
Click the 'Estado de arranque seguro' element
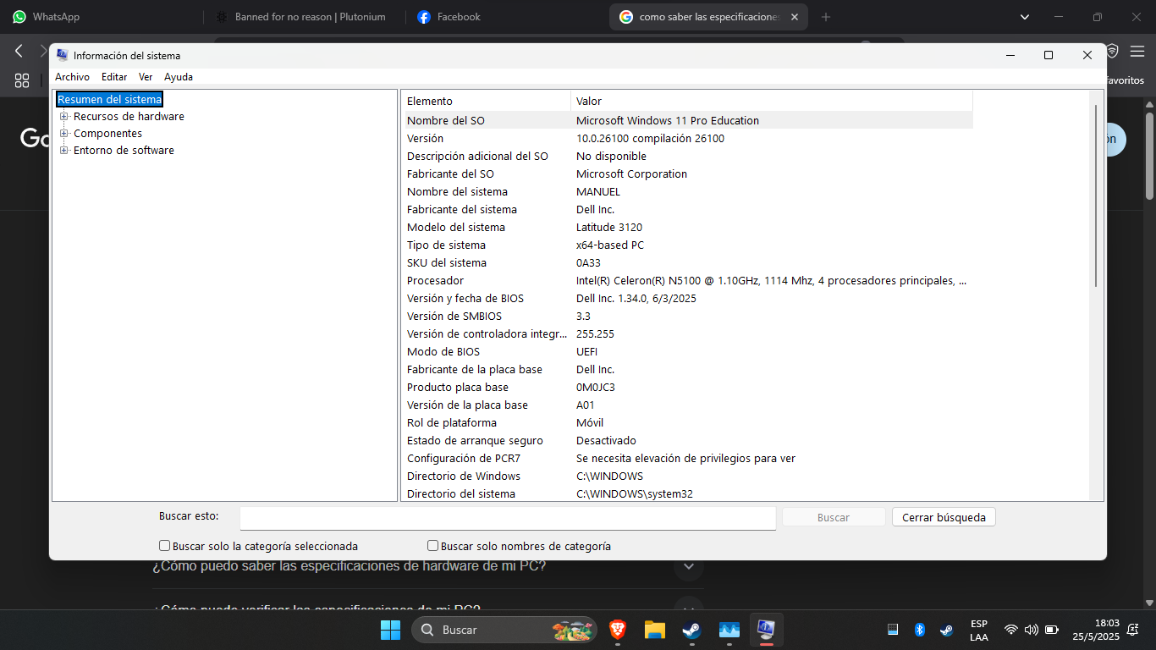[x=475, y=441]
